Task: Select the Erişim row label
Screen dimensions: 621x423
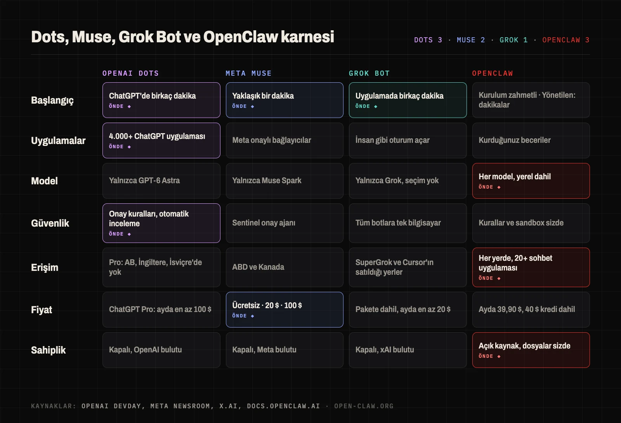Action: click(45, 267)
